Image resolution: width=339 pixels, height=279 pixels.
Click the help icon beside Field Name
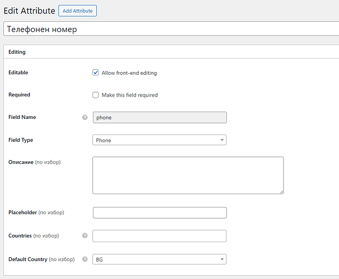tap(85, 118)
